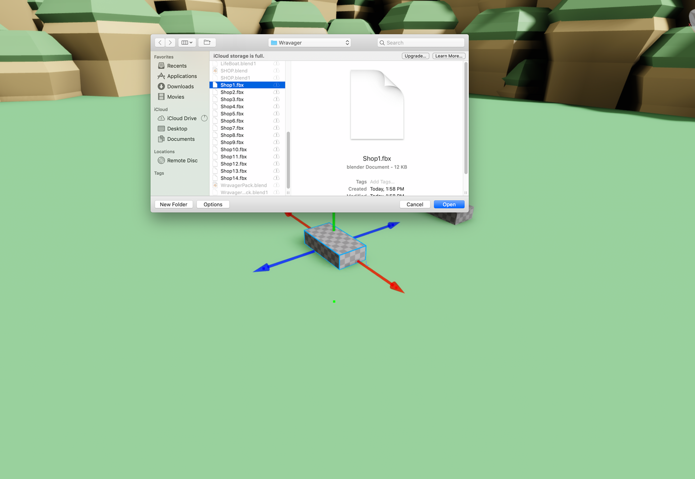Open Applications in the sidebar
Screen dimensions: 695x479
(x=182, y=76)
